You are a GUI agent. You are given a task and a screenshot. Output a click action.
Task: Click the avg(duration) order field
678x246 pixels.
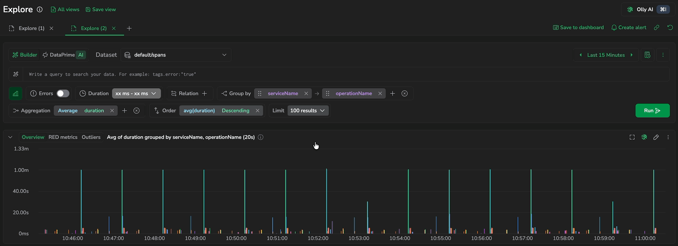[199, 111]
